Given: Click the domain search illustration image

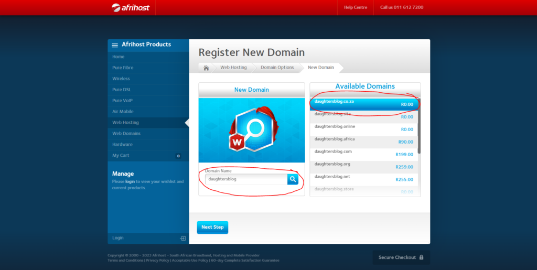Looking at the screenshot, I should pyautogui.click(x=251, y=130).
